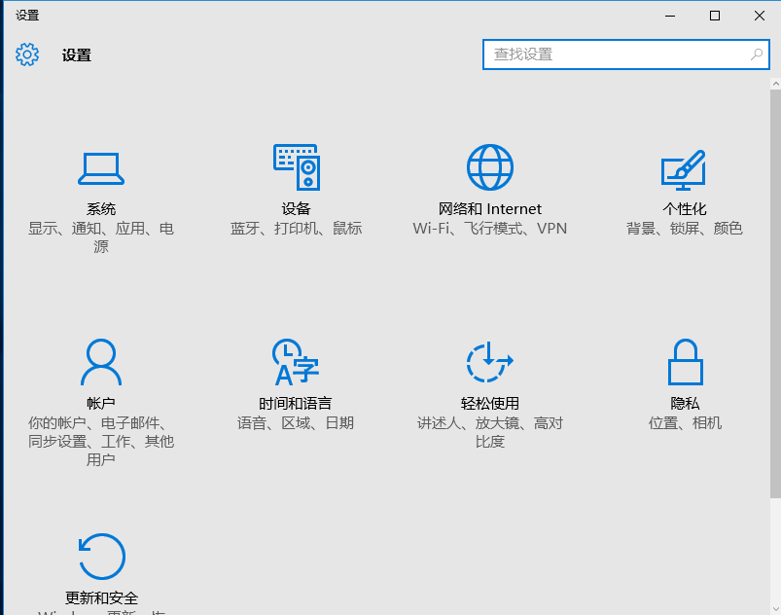Open 系统 (System) settings
Viewport: 781px width, 615px height.
(x=101, y=185)
